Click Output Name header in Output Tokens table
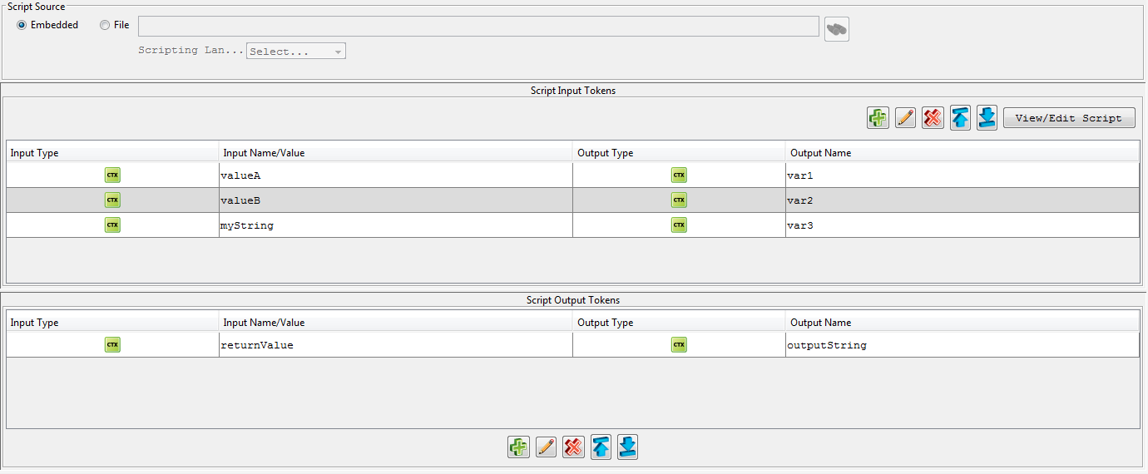 pos(962,322)
